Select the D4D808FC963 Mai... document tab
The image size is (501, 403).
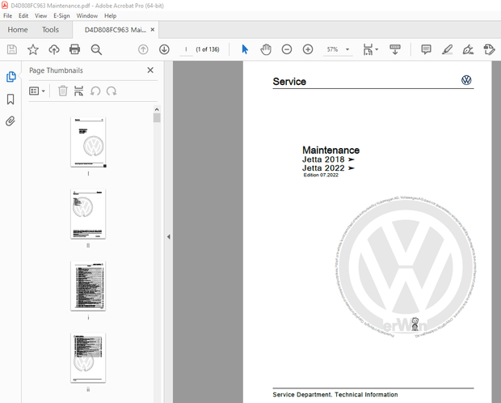click(115, 30)
